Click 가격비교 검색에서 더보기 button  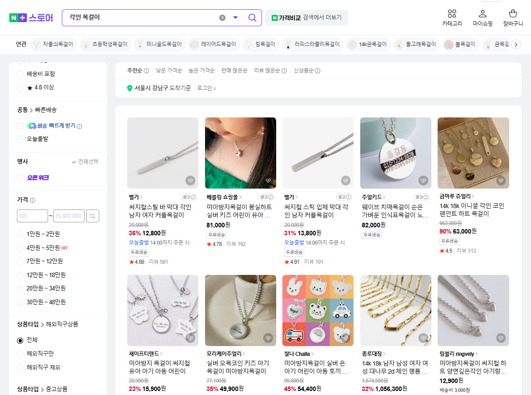306,18
